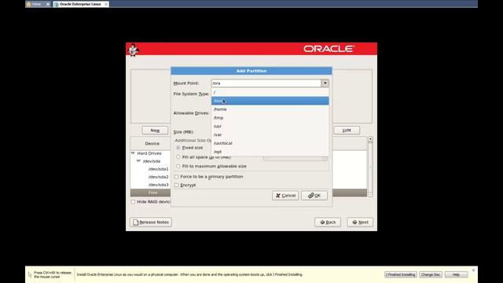Screen dimensions: 503x283
Task: Open the Mount Point dropdown arrow
Action: pos(325,83)
